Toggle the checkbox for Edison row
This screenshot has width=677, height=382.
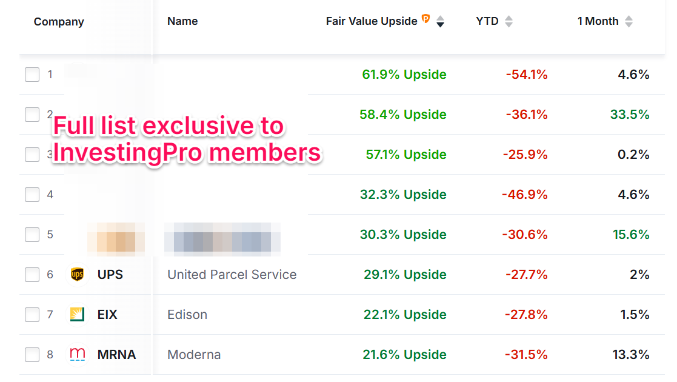pyautogui.click(x=32, y=315)
